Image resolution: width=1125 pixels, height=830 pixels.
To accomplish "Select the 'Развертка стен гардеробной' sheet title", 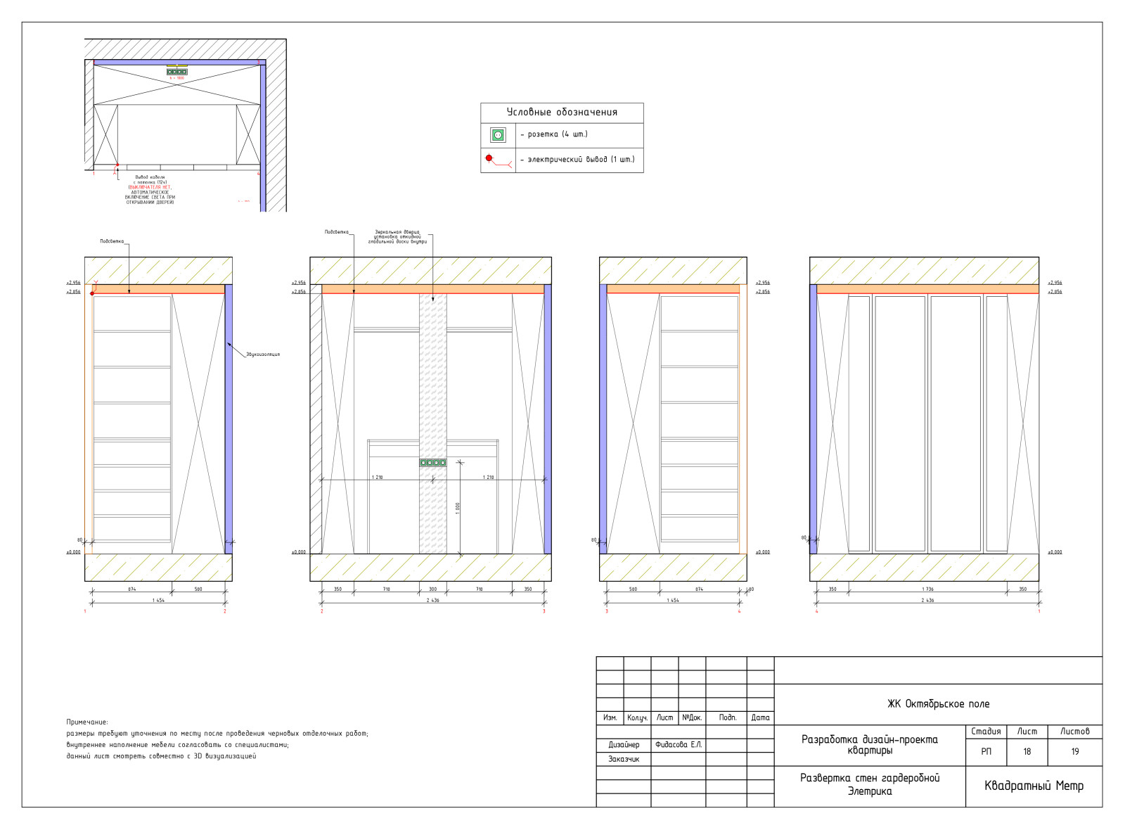I will (x=870, y=778).
